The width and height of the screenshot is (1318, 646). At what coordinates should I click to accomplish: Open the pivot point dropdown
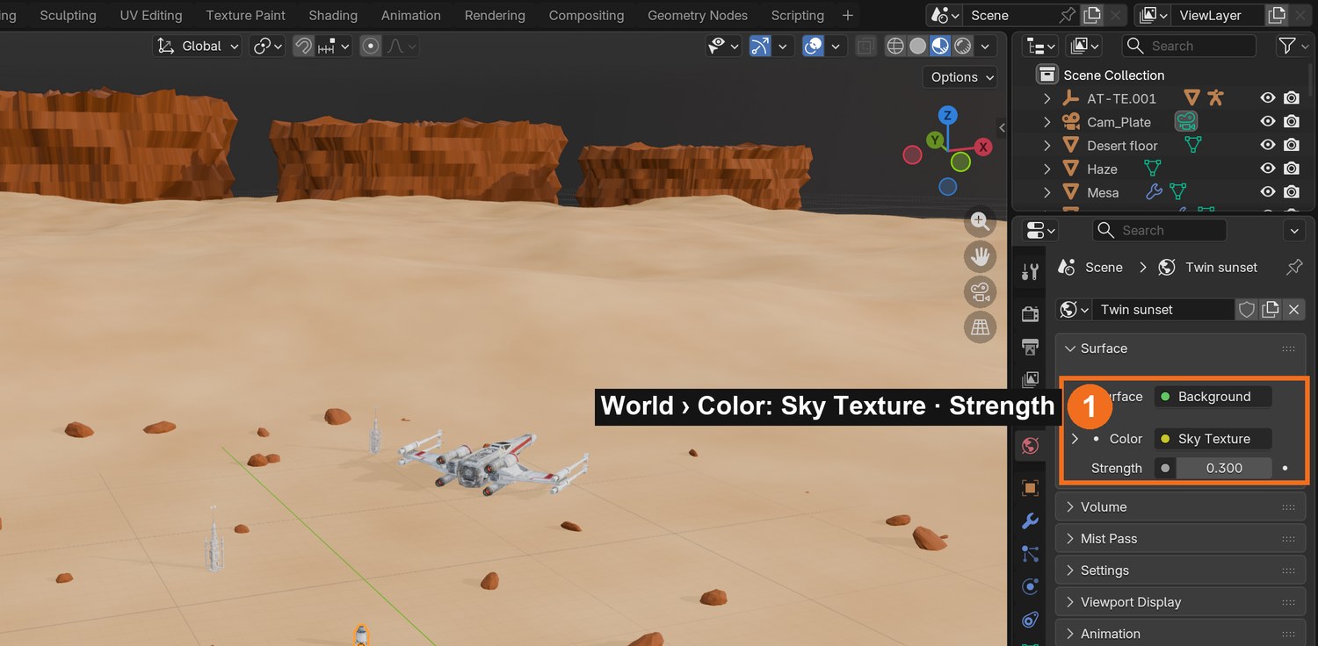click(x=267, y=47)
